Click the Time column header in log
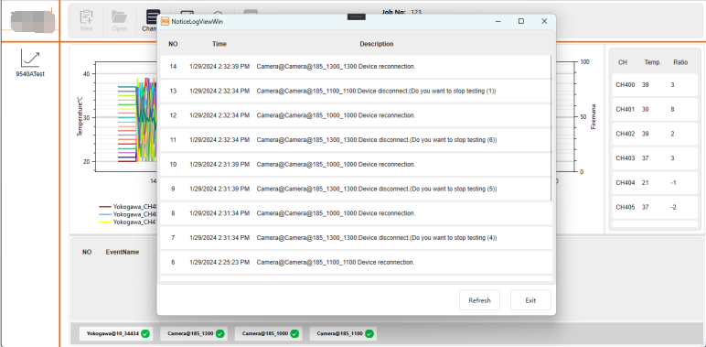Image resolution: width=706 pixels, height=347 pixels. coord(219,44)
